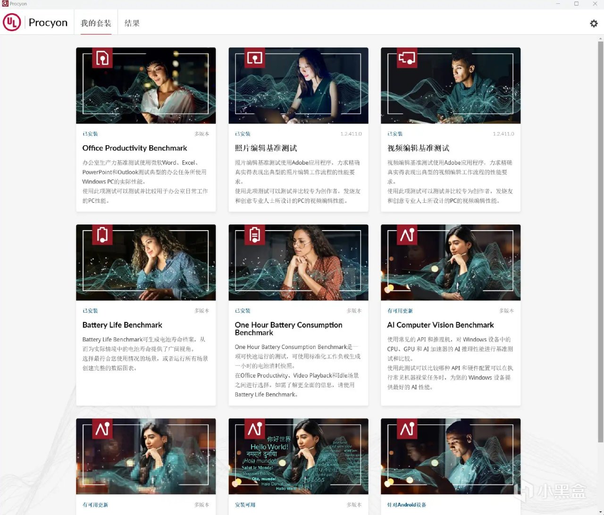The height and width of the screenshot is (515, 604).
Task: Click the Battery Life Benchmark battery badge icon
Action: tap(102, 235)
